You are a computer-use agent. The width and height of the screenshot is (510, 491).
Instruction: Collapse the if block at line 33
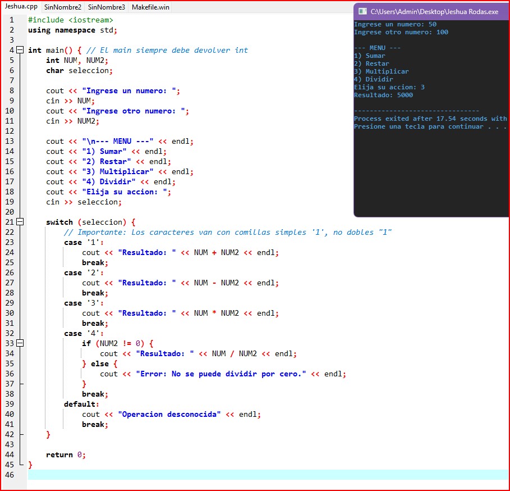pos(20,343)
